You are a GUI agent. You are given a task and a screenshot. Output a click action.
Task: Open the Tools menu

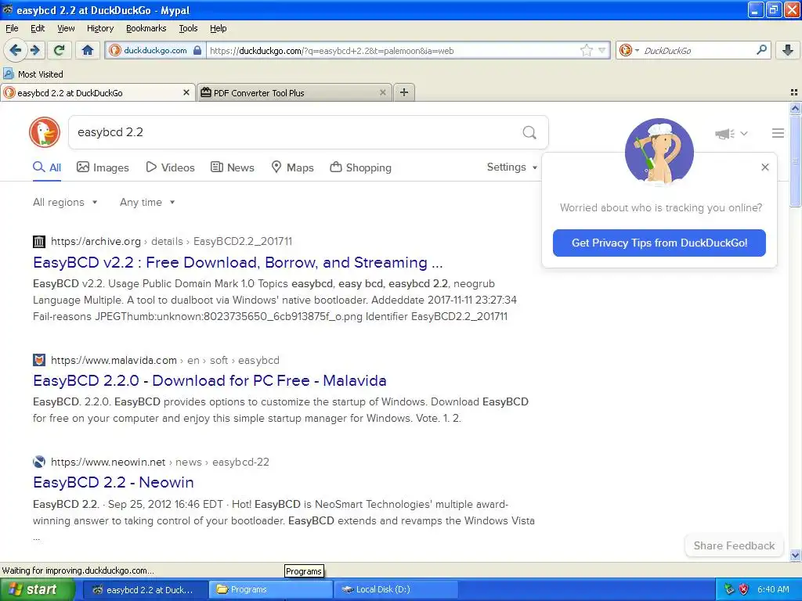click(x=188, y=28)
